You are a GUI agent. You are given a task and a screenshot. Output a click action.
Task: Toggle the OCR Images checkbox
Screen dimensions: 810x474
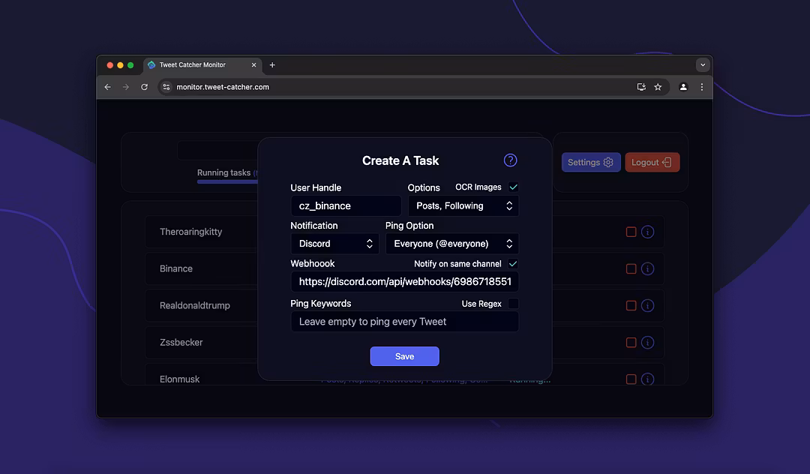pyautogui.click(x=513, y=187)
